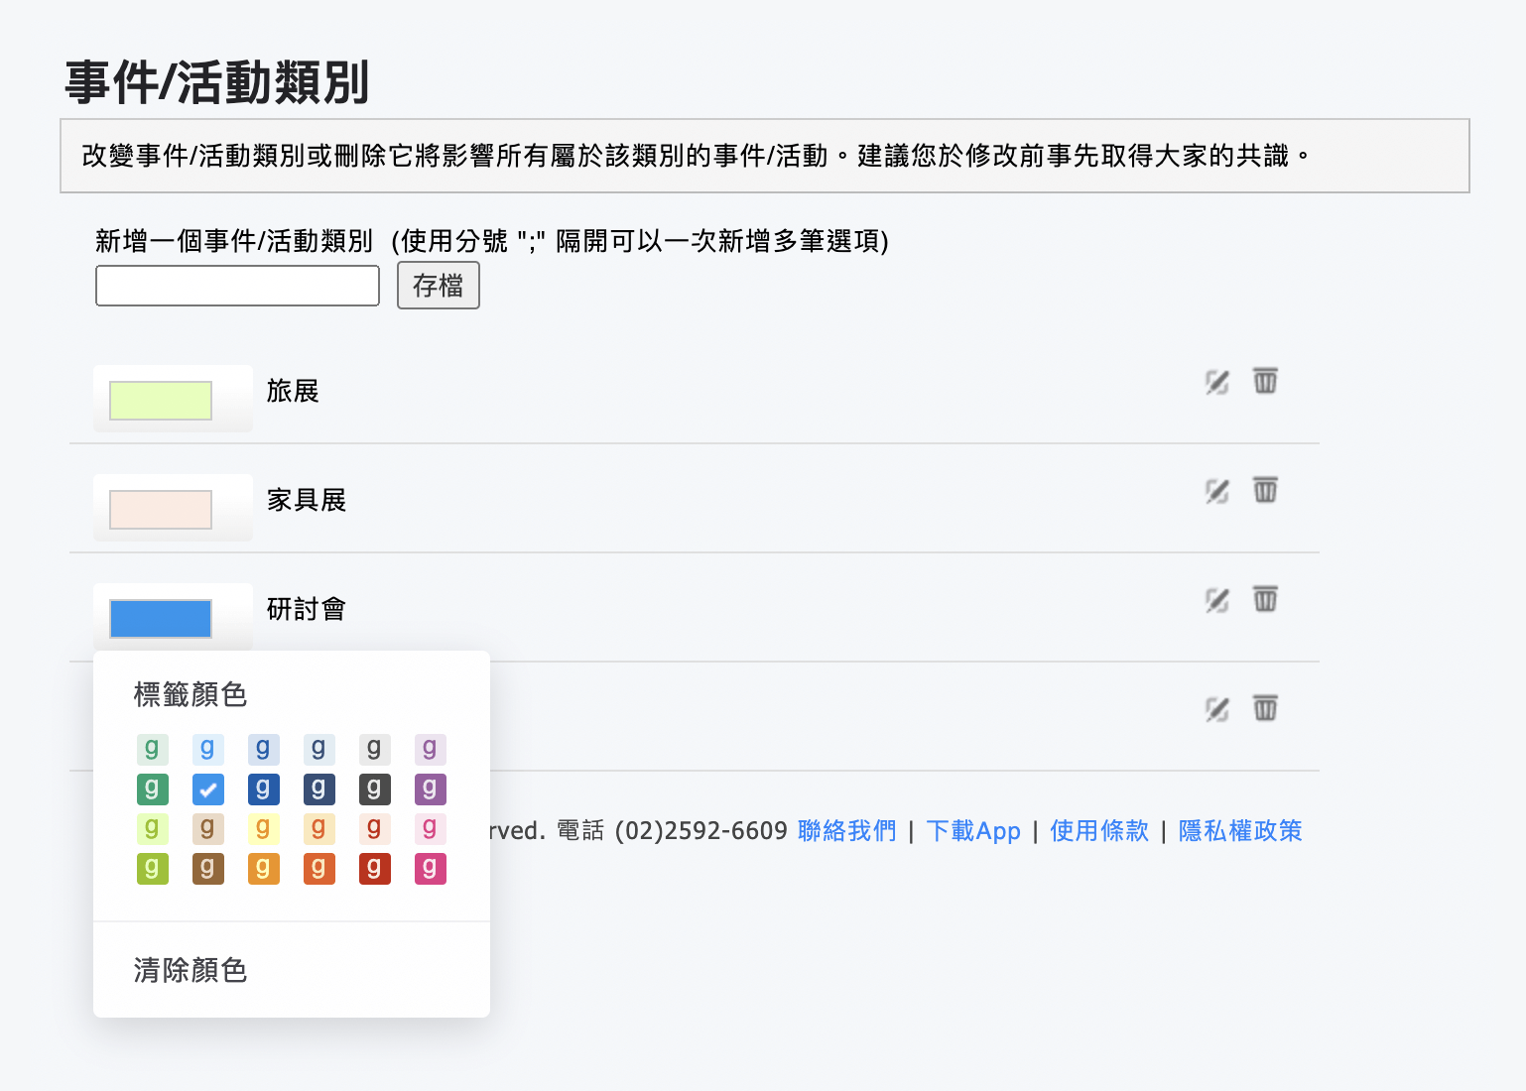Screen dimensions: 1526x1091
Task: Select the dark red color swatch
Action: (374, 868)
